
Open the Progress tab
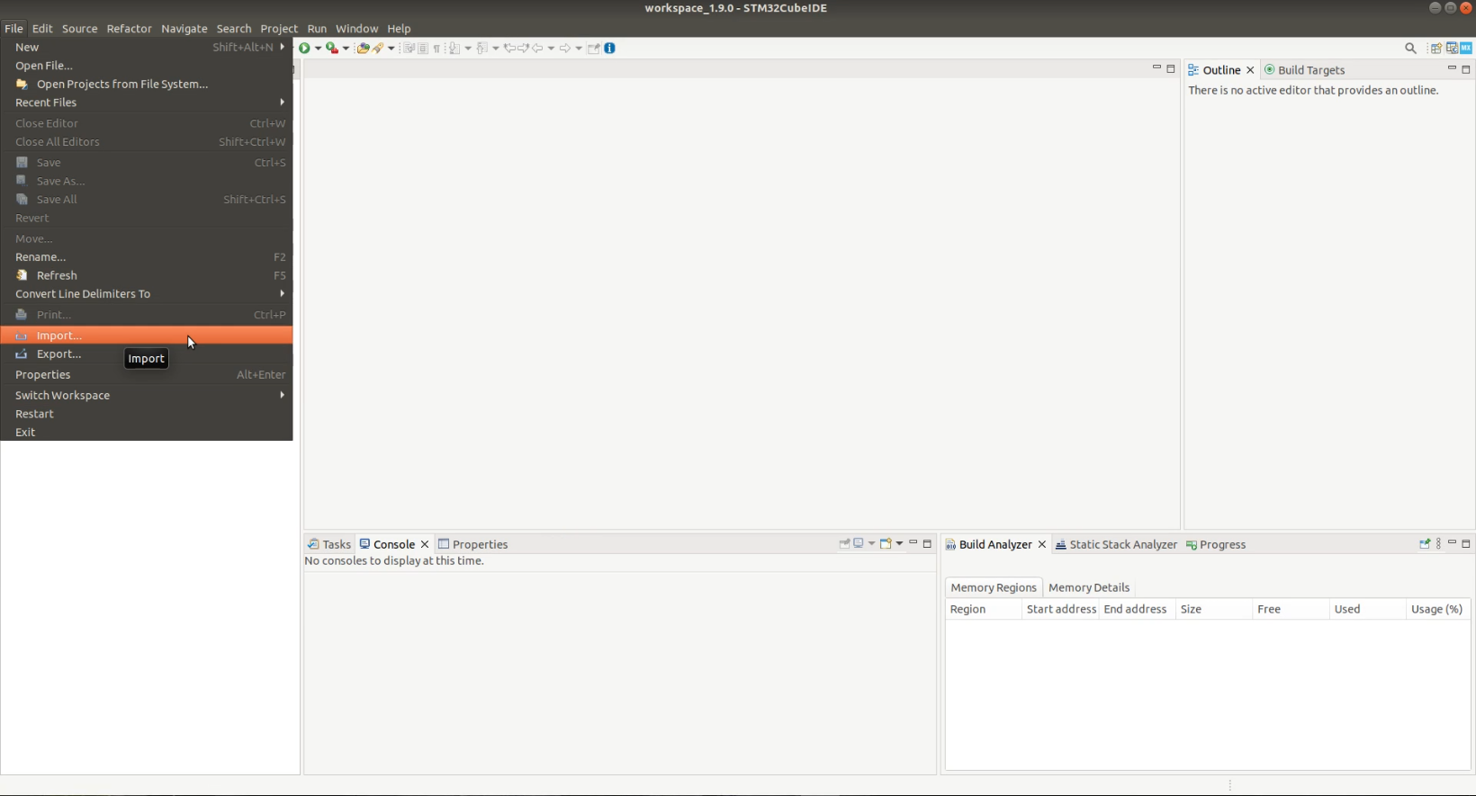[1216, 544]
